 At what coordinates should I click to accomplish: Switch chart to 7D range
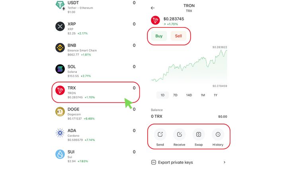click(x=175, y=95)
